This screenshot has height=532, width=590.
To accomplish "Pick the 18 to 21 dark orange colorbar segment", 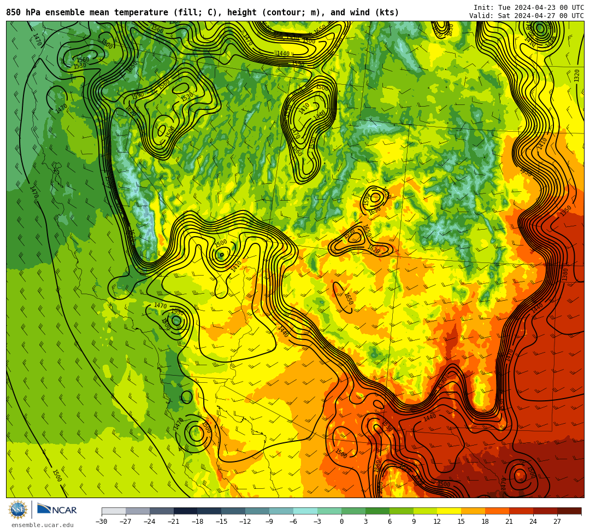I will click(498, 511).
